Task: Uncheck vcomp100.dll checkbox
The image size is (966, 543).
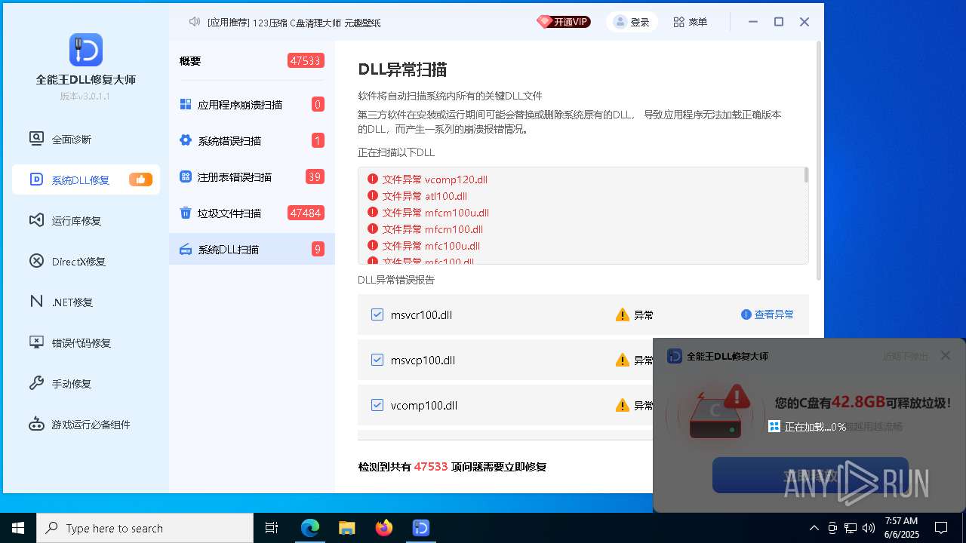Action: click(x=377, y=405)
